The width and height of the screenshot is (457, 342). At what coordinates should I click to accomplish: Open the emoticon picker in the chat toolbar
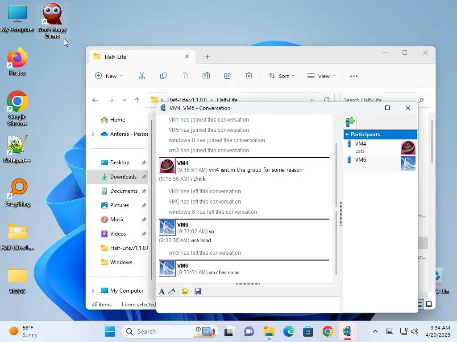coord(185,291)
